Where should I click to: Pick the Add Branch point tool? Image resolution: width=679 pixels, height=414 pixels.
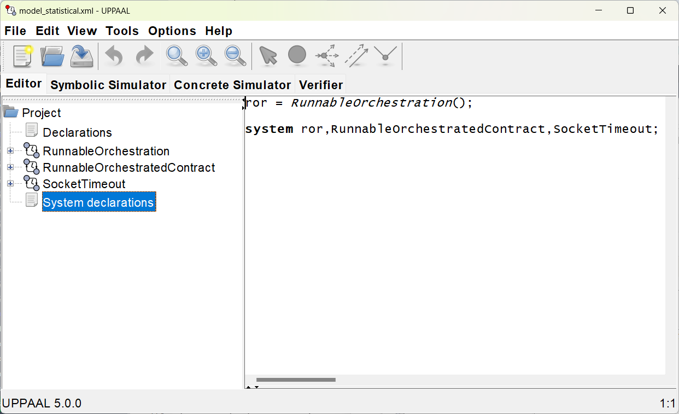click(x=326, y=56)
